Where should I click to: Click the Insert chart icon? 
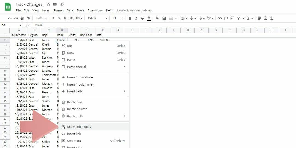point(232,18)
